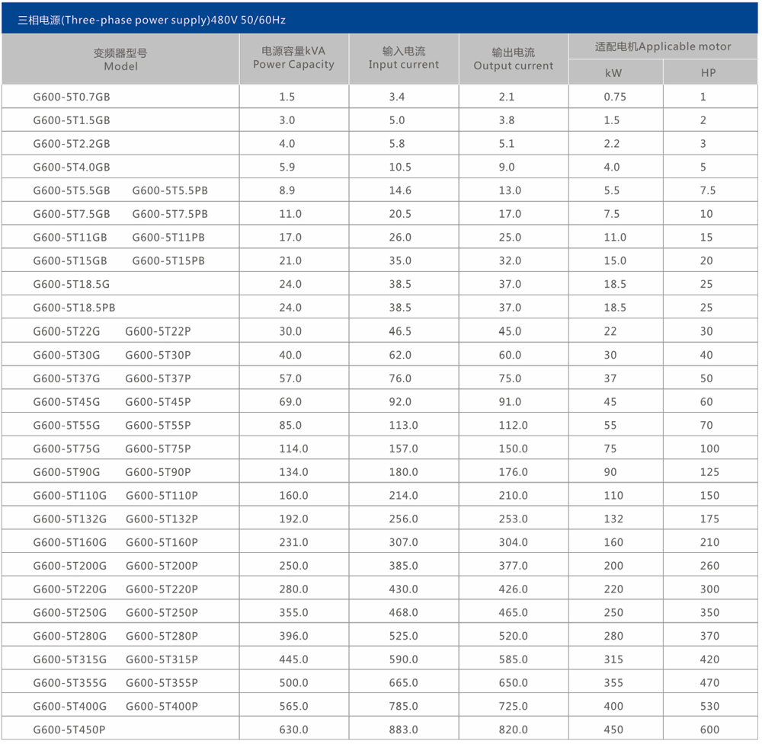Click power capacity value 57.0
This screenshot has height=744, width=762.
click(x=290, y=378)
